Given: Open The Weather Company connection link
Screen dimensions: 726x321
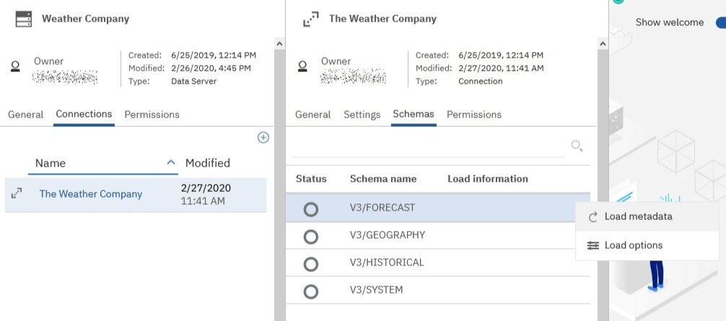Looking at the screenshot, I should tap(91, 194).
